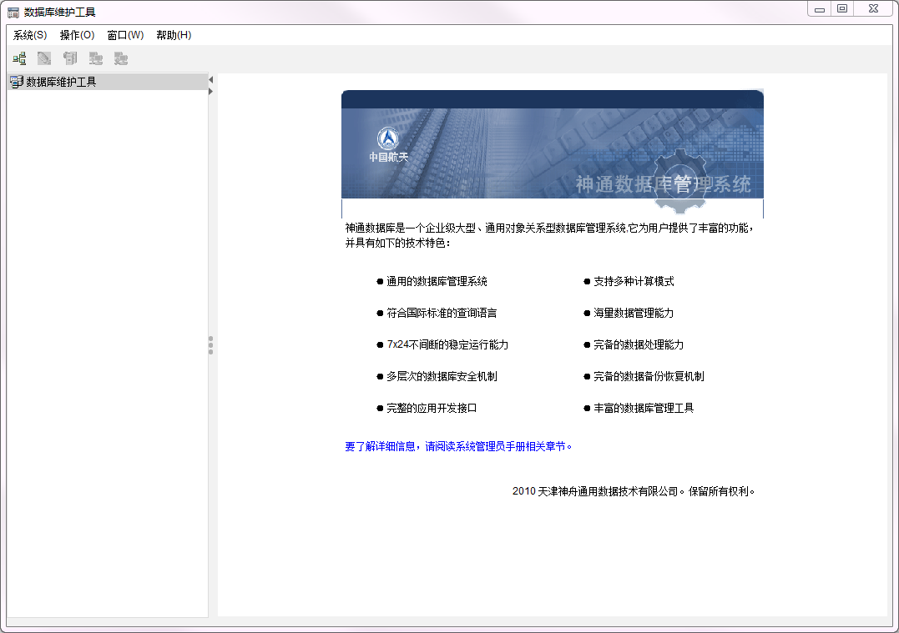Screen dimensions: 899x633
Task: Click the second greyed-out toolbar icon
Action: click(x=44, y=58)
